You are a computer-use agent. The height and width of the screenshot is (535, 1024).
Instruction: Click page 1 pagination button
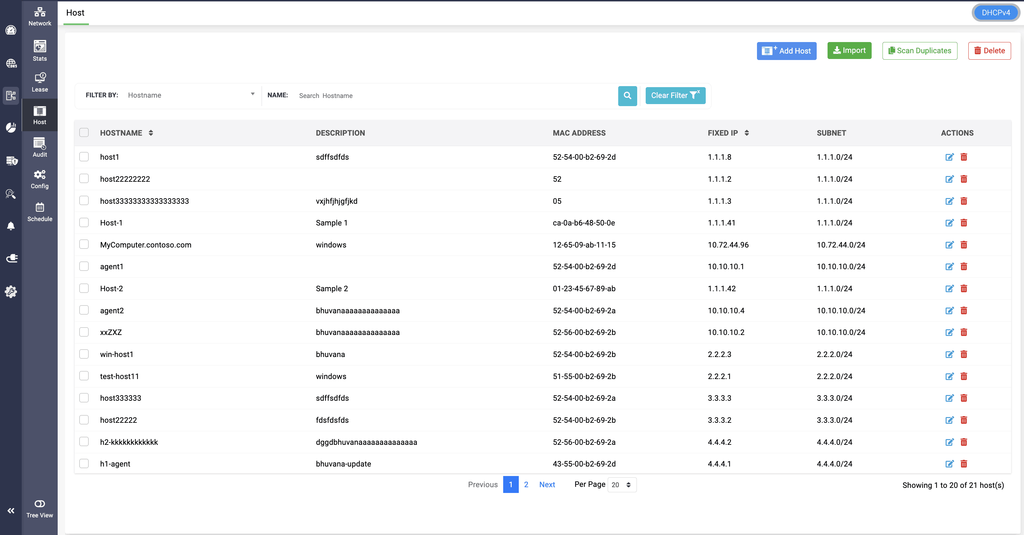[x=511, y=484]
